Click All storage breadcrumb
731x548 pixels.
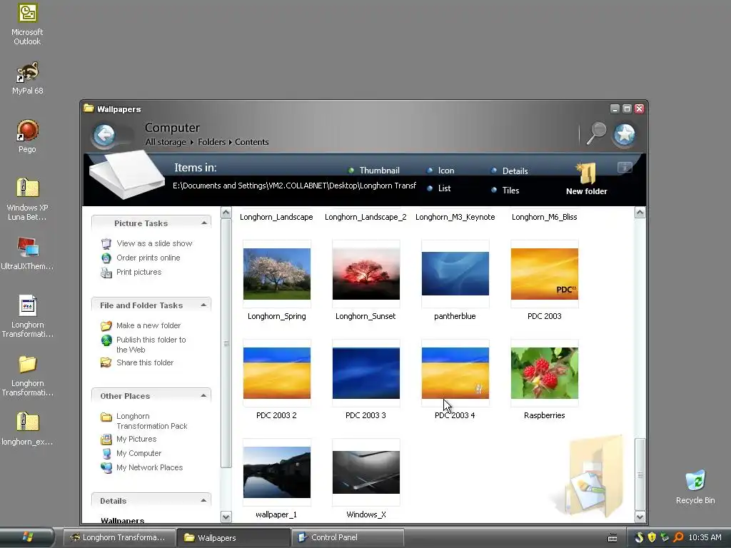pyautogui.click(x=166, y=142)
